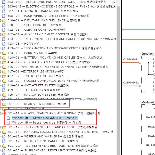Select 419-07 Navigation System text
The height and width of the screenshot is (155, 155).
[38, 95]
